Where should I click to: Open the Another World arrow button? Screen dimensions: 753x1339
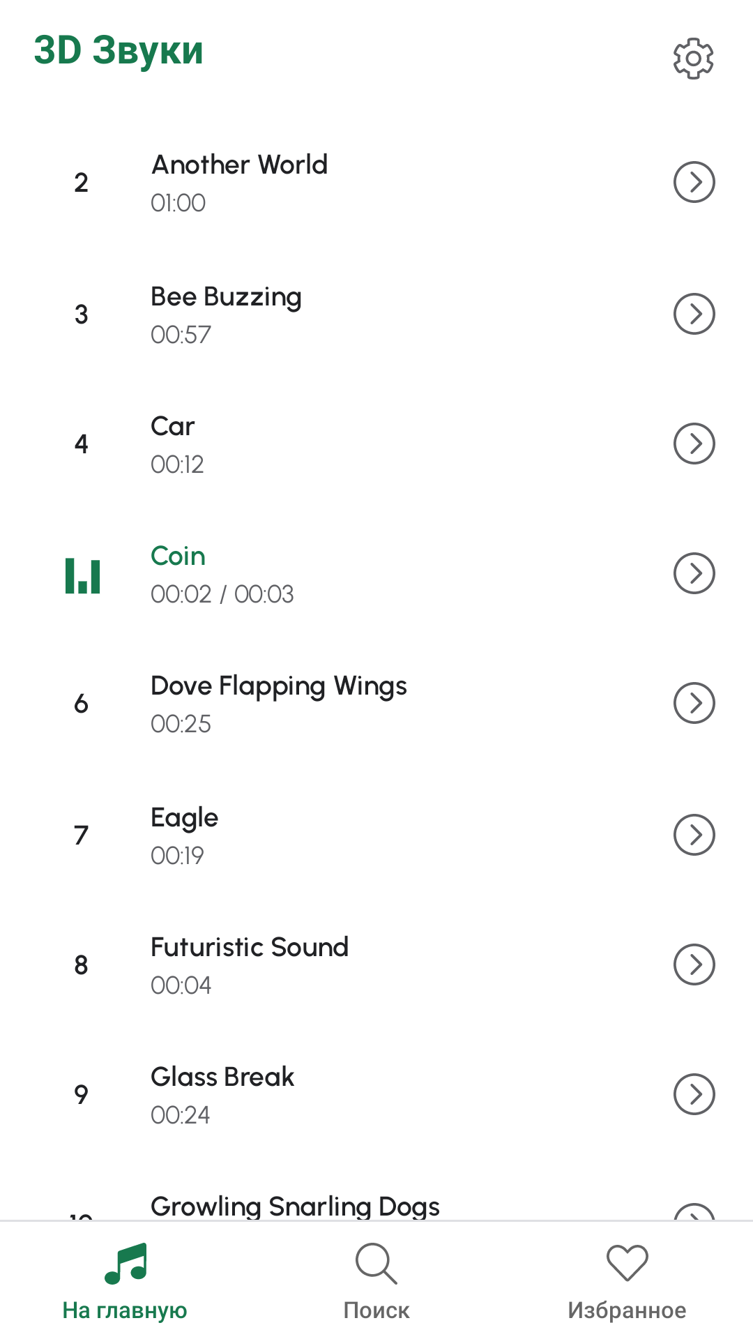[x=694, y=182]
